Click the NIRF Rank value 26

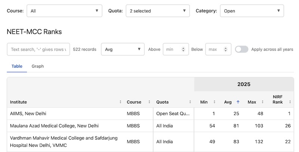pos(288,126)
